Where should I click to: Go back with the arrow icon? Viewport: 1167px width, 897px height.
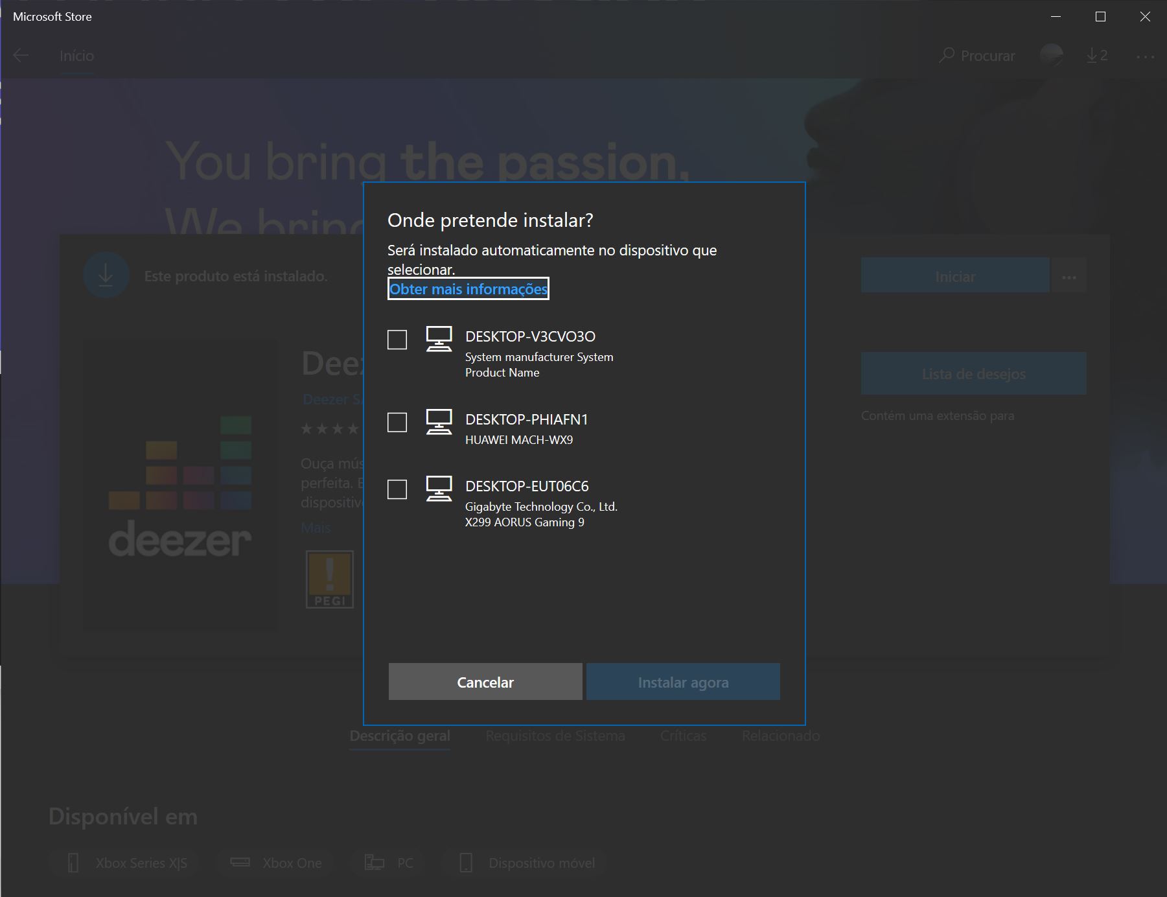click(x=21, y=56)
